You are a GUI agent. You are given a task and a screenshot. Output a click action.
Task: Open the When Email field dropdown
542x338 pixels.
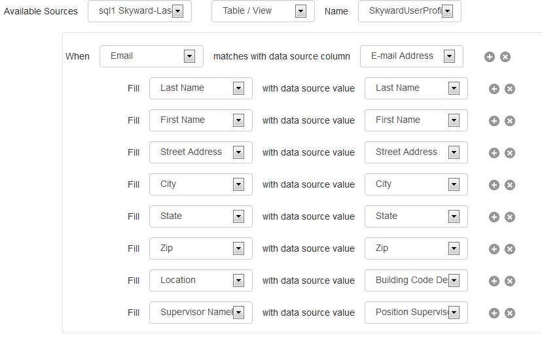pyautogui.click(x=151, y=56)
